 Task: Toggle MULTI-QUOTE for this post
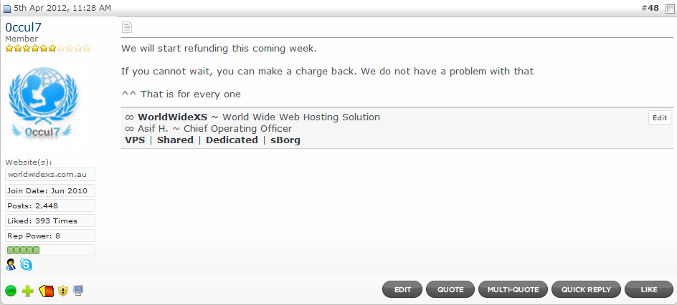513,289
